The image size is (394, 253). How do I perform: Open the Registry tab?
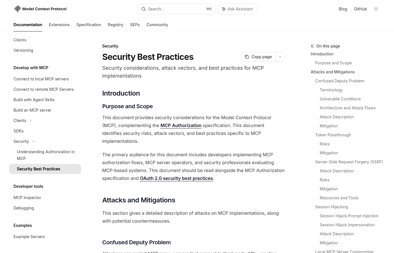(x=115, y=25)
